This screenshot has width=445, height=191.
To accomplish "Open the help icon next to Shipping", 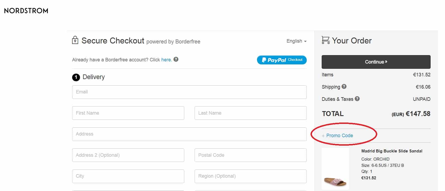I will [344, 86].
